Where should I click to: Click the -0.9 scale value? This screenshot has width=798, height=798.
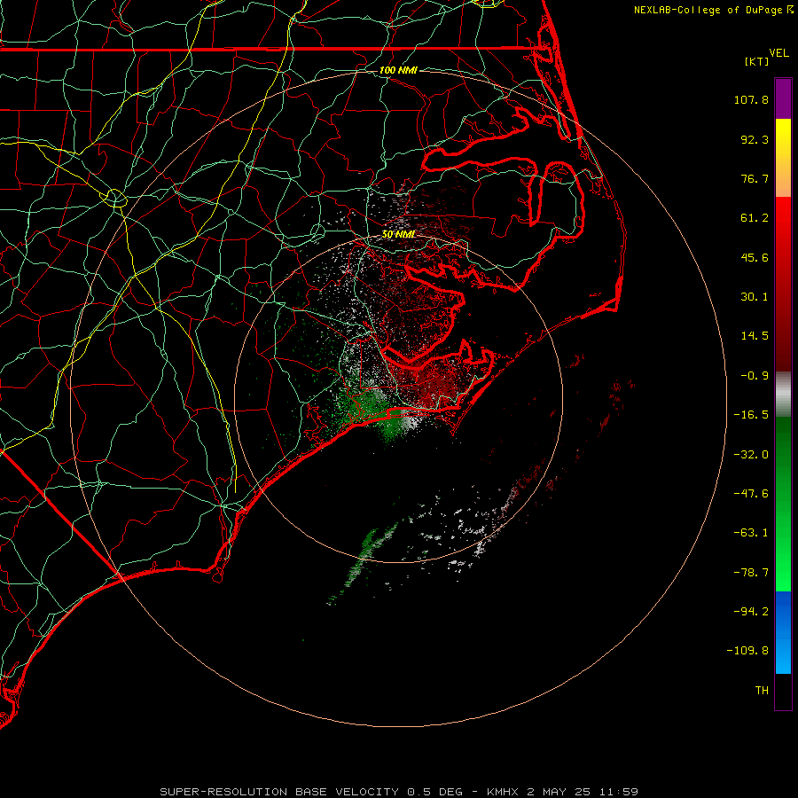coord(755,376)
